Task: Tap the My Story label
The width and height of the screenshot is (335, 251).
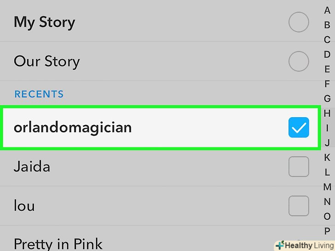Action: coord(45,22)
